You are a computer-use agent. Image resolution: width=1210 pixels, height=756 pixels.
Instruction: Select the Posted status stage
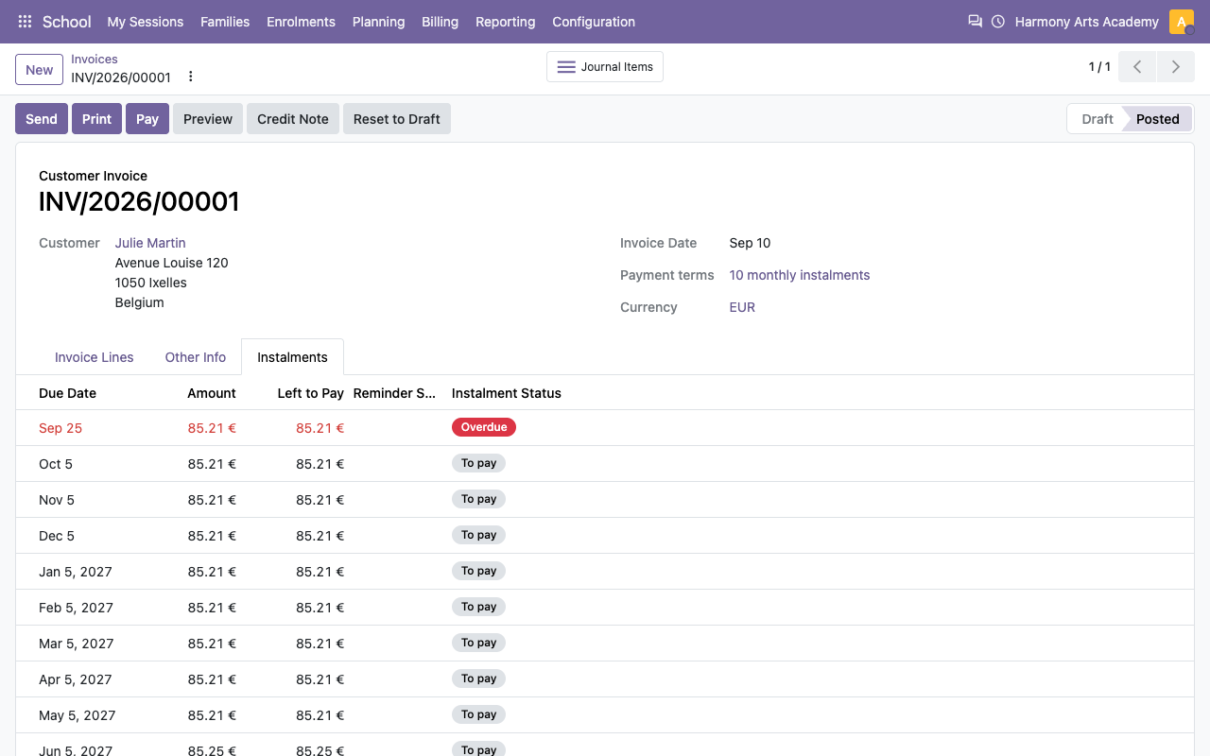click(1158, 119)
